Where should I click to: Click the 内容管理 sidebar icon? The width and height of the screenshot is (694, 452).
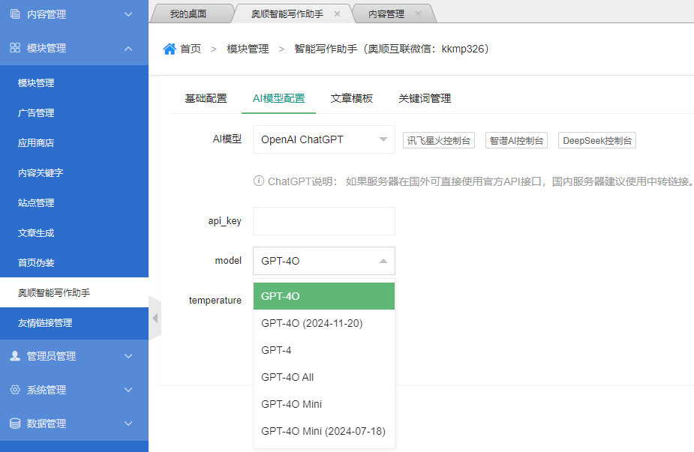pos(15,14)
